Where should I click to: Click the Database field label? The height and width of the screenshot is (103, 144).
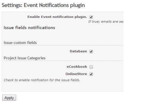(x=78, y=51)
